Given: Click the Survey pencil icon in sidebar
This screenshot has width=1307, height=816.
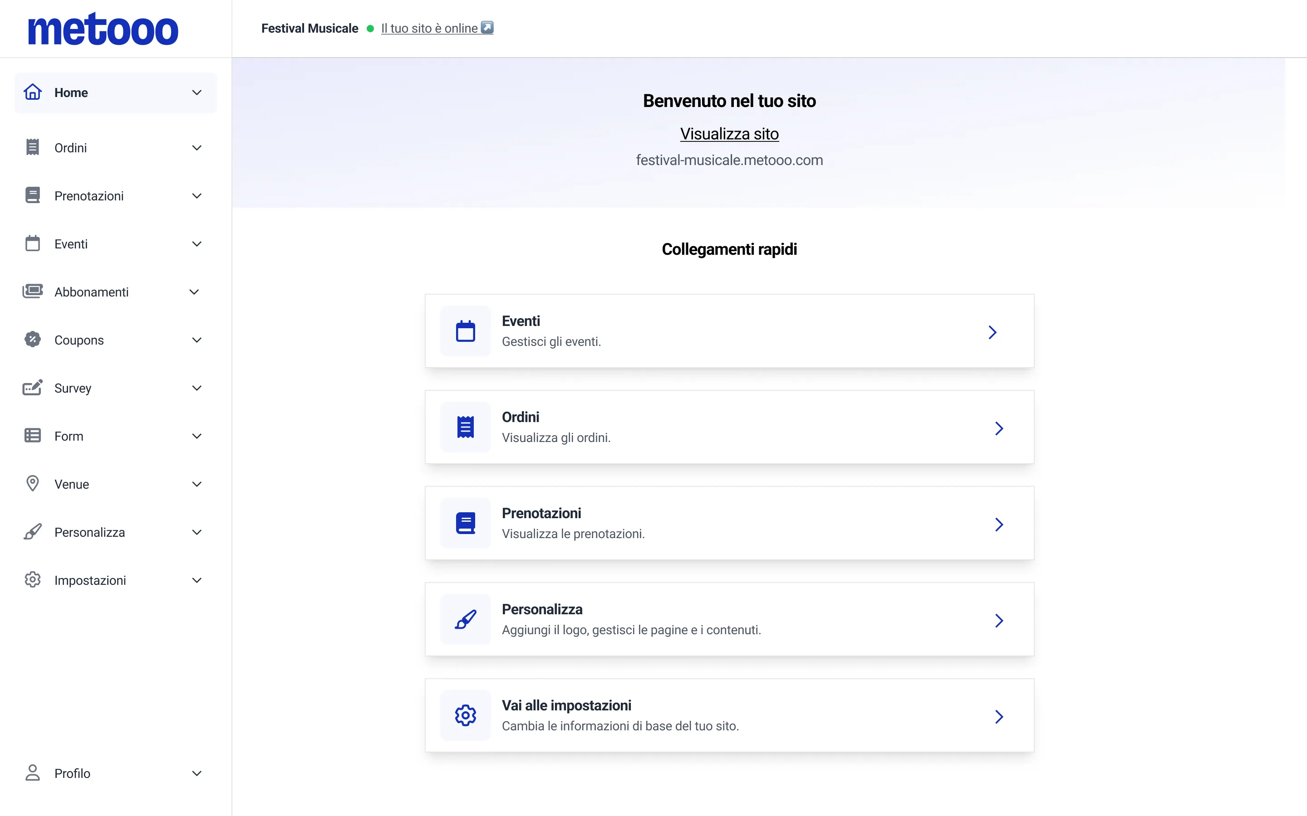Looking at the screenshot, I should (32, 387).
